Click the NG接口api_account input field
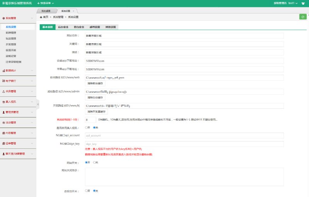Viewport: 309px width, 197px height. tap(184, 136)
